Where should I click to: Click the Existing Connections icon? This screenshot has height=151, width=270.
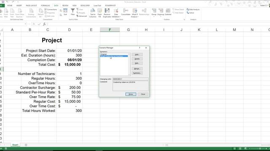[31, 13]
